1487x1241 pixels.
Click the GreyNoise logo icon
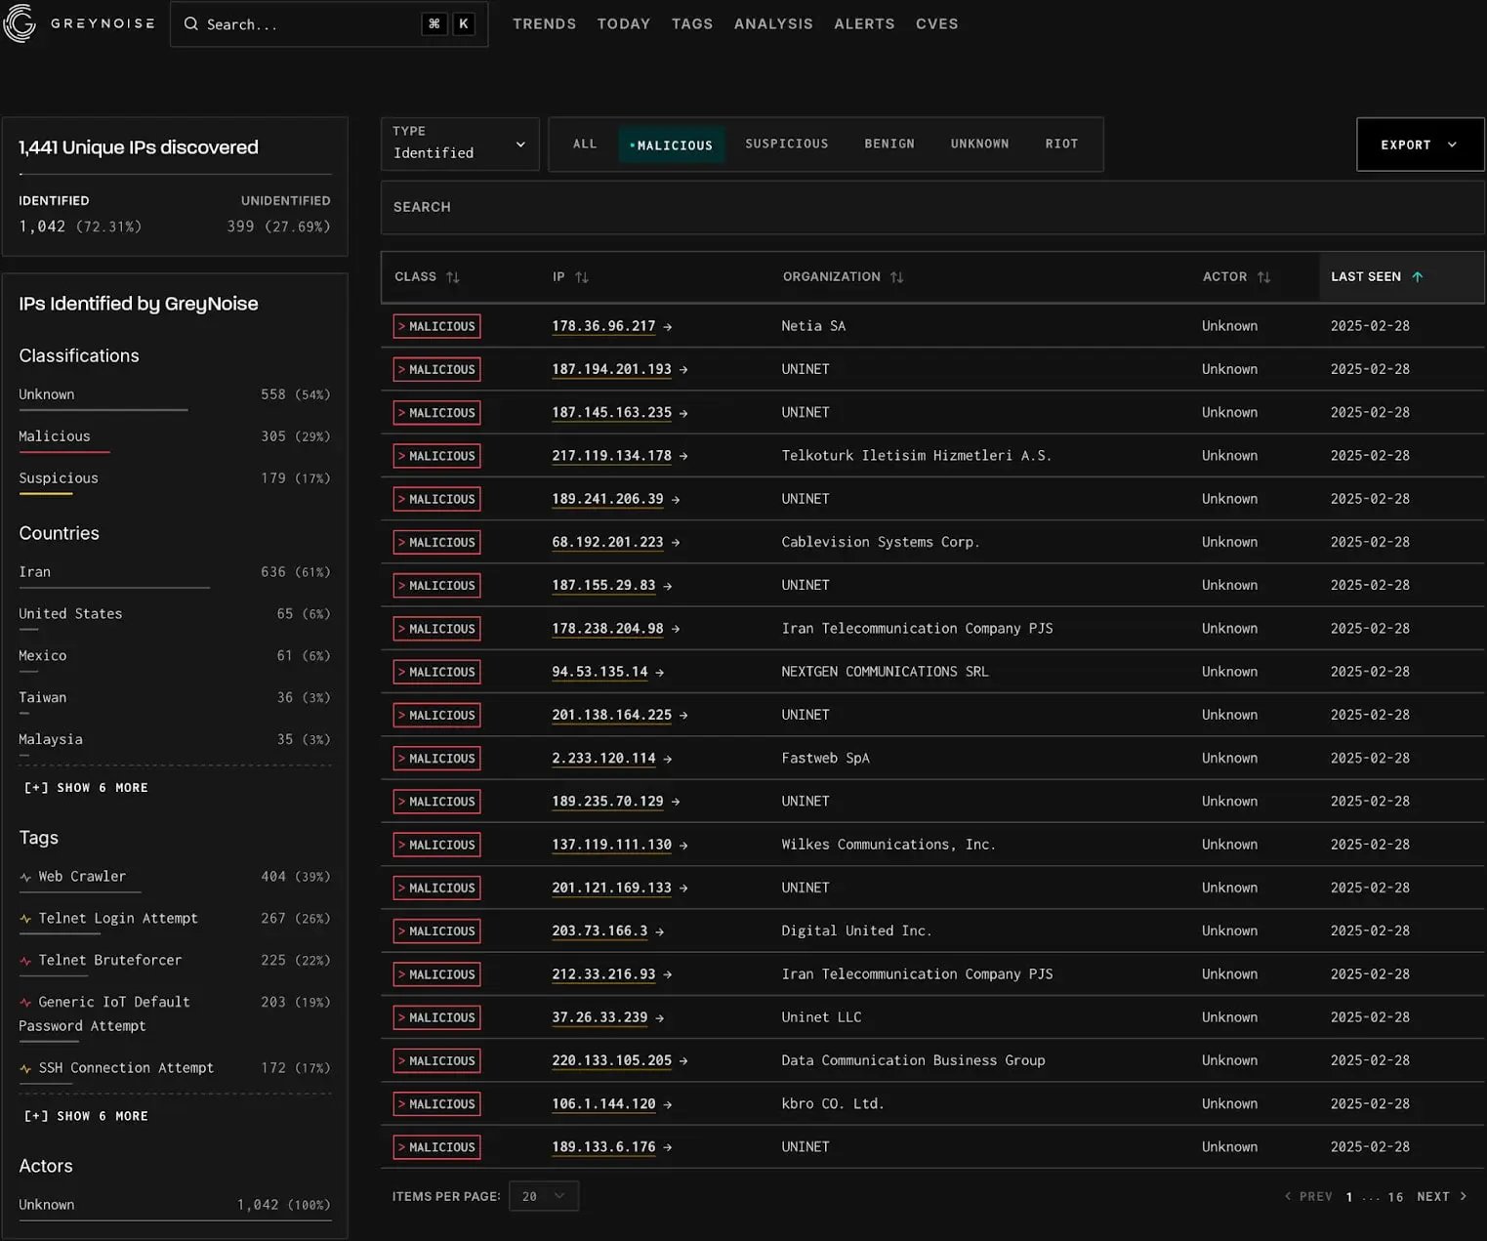point(20,23)
